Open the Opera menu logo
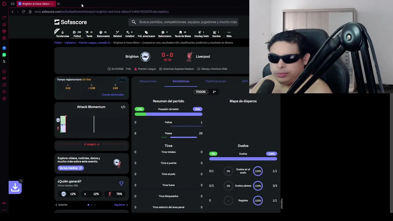 (4, 4)
